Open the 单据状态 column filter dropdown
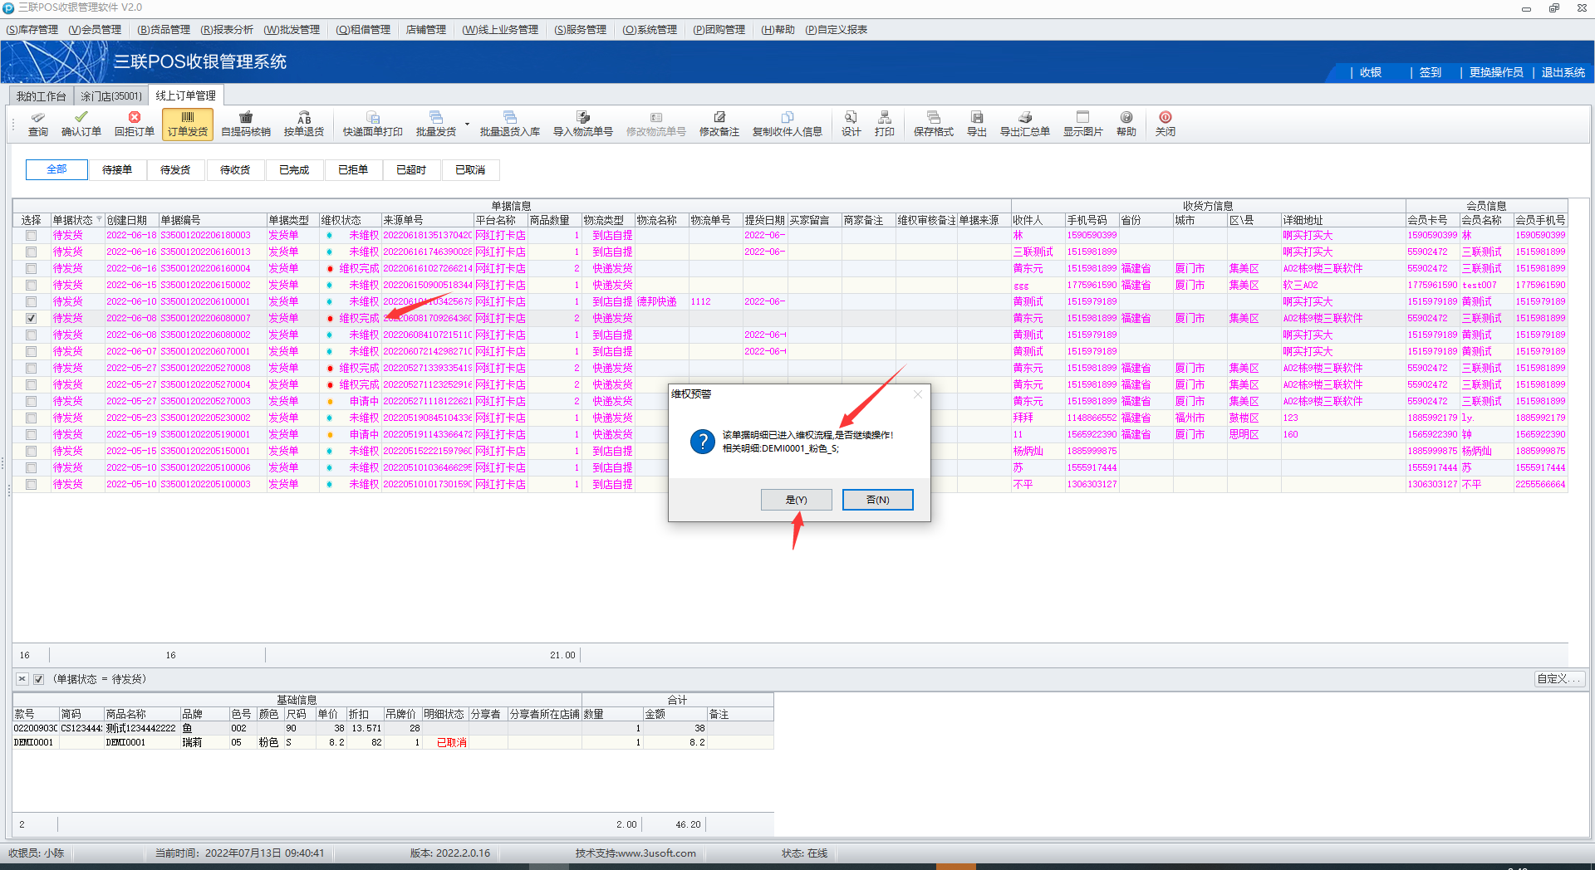This screenshot has height=870, width=1595. coord(99,220)
